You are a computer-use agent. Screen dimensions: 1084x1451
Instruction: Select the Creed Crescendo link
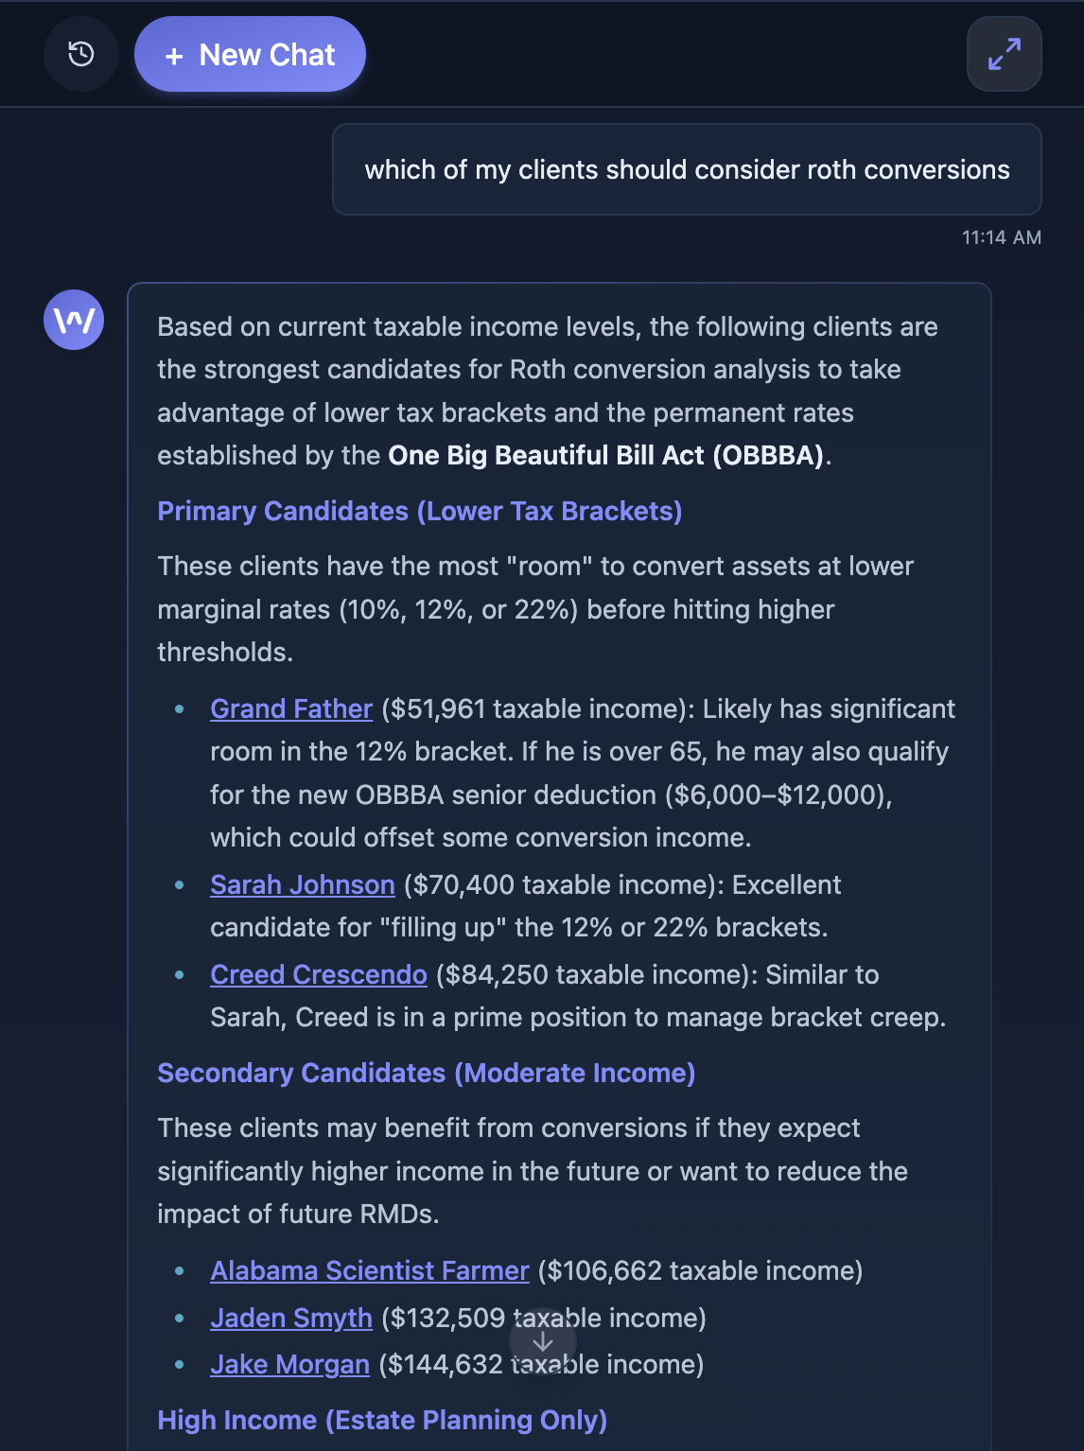(319, 974)
